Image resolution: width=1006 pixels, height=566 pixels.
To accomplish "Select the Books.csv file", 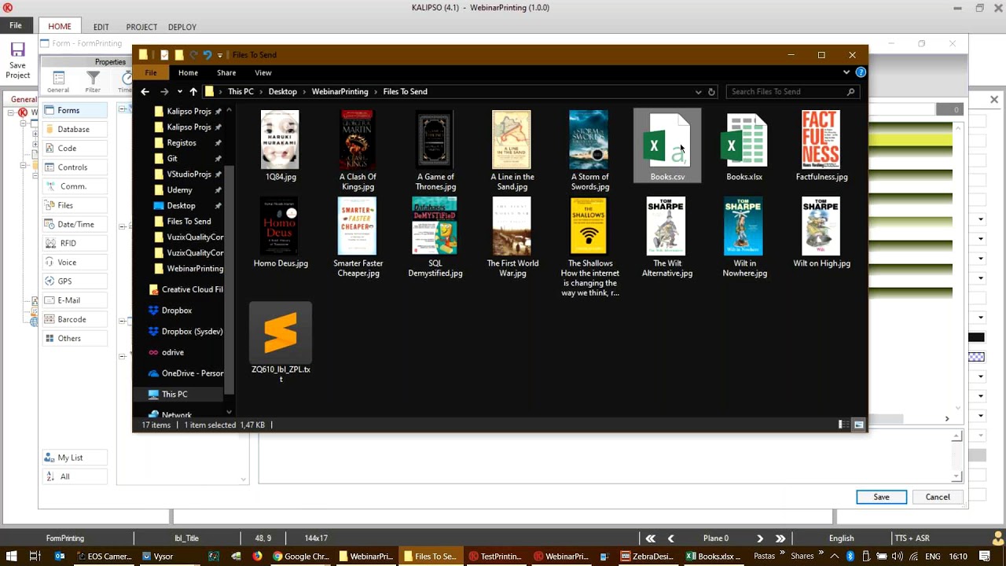I will 667,146.
